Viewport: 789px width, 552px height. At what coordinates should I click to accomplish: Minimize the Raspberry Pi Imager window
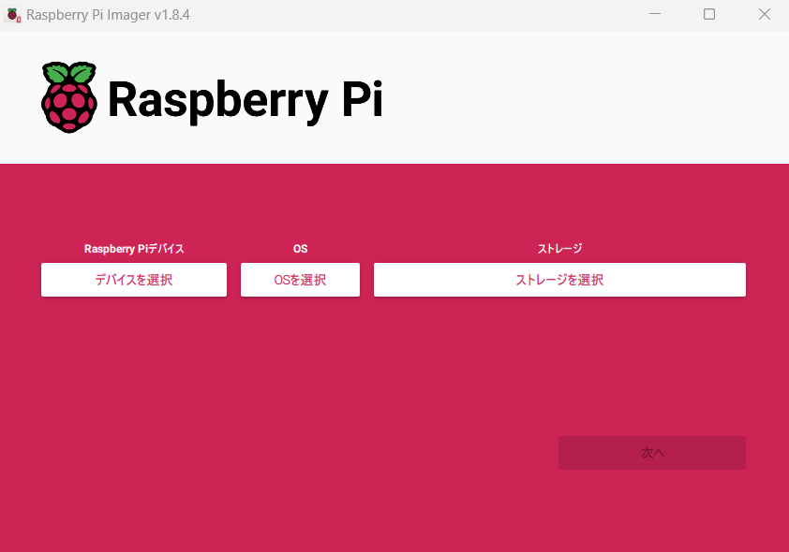click(x=655, y=14)
